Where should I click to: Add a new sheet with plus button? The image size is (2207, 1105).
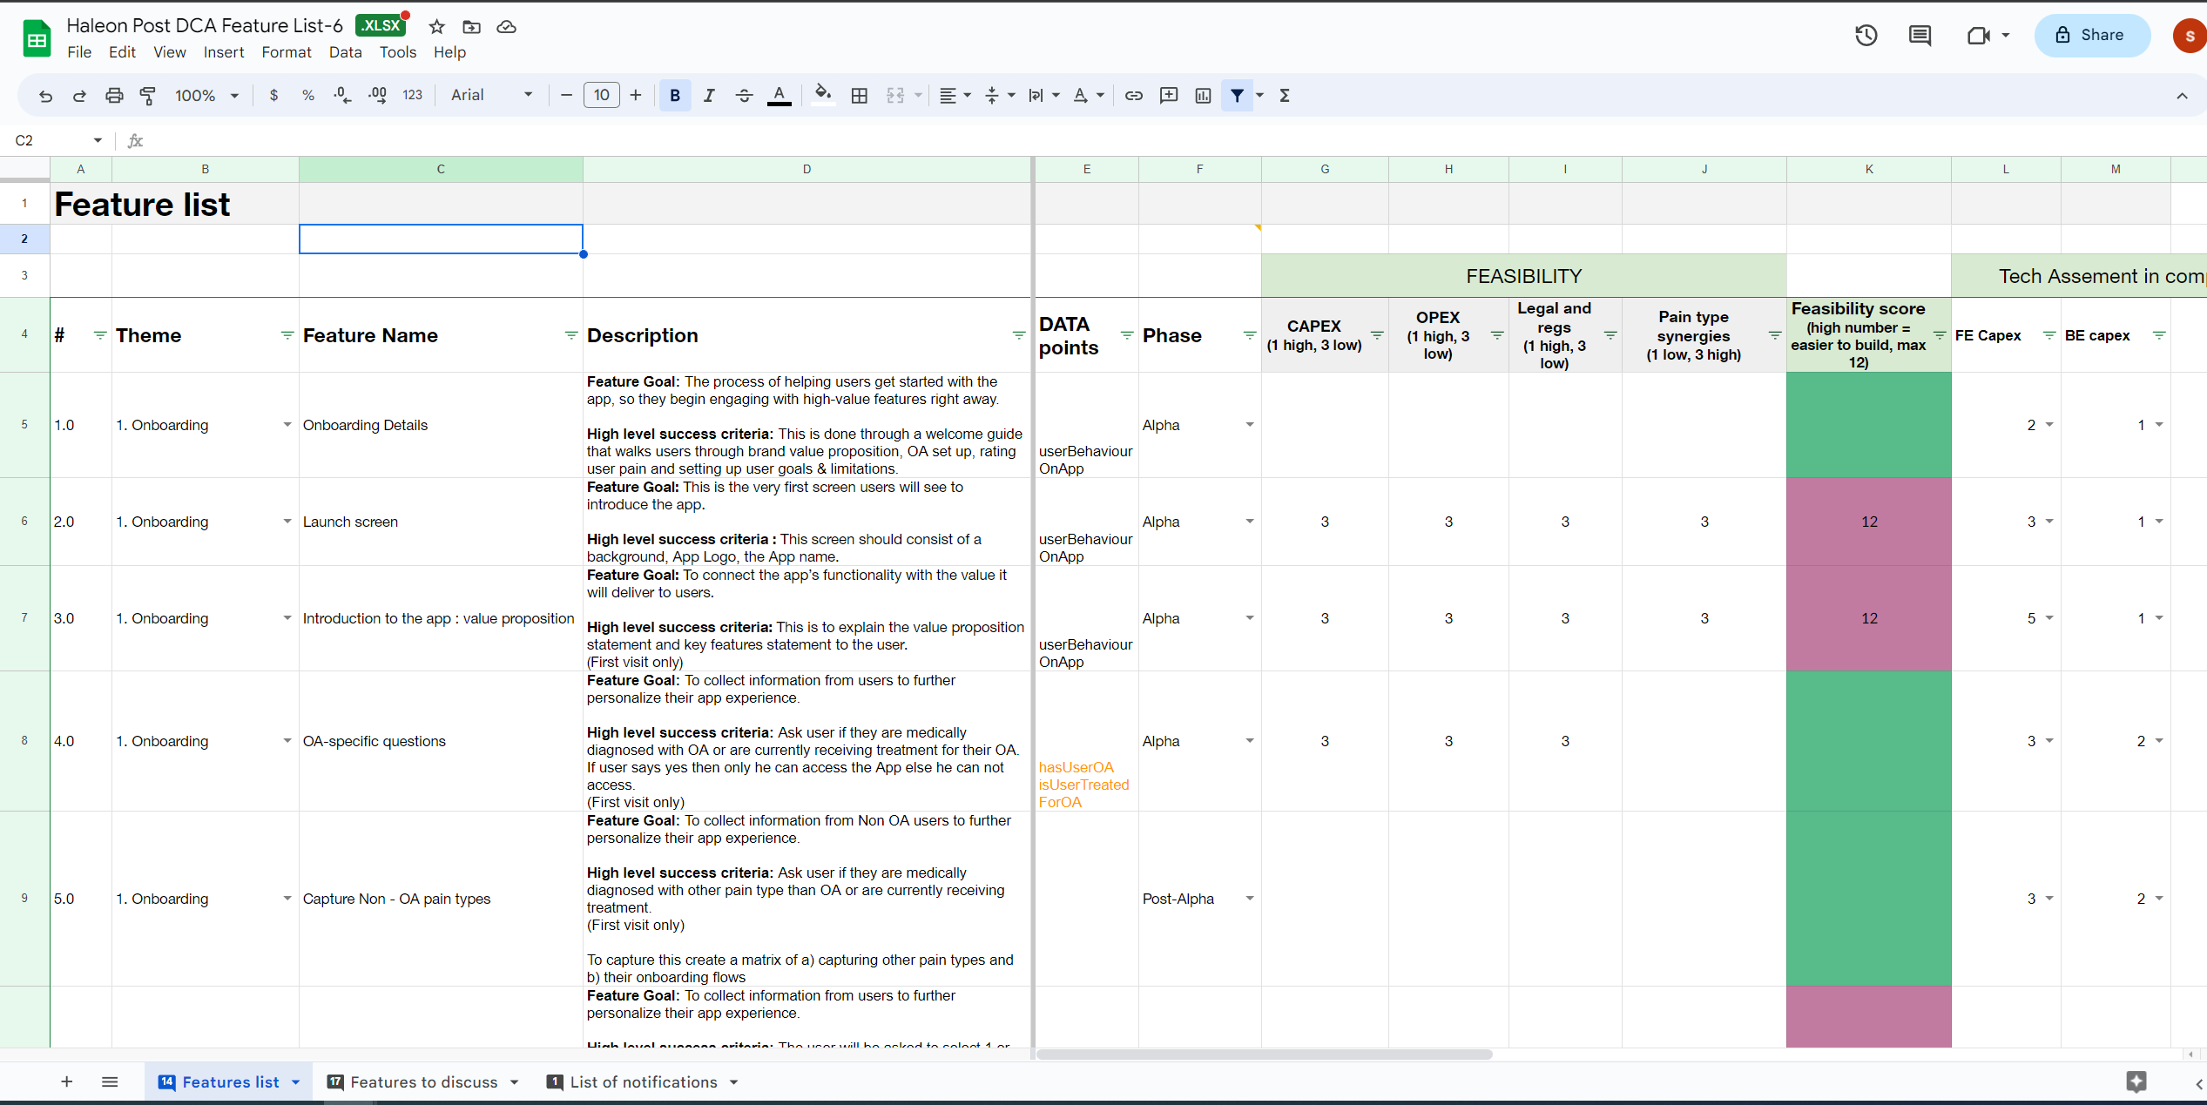point(67,1082)
